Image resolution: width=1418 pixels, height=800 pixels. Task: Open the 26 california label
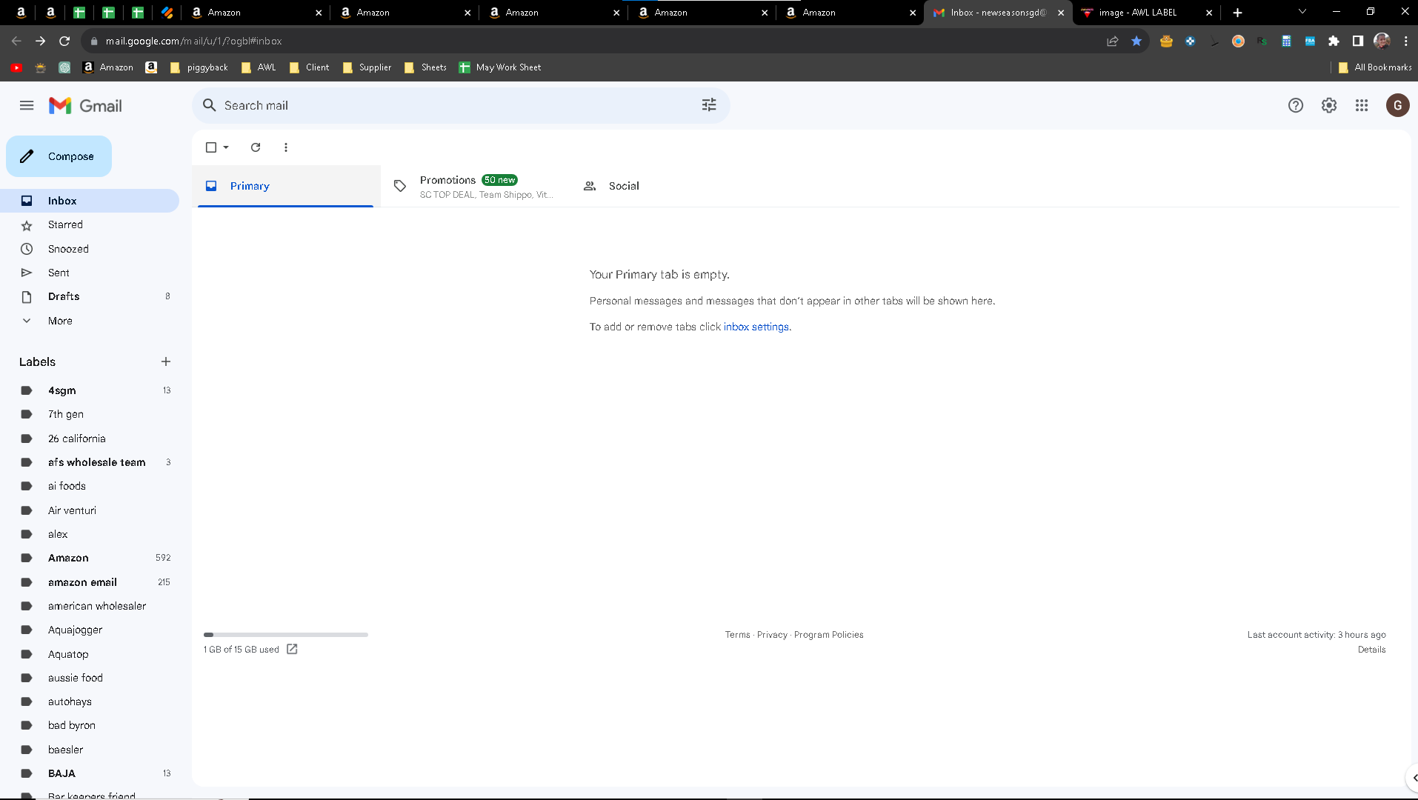click(90, 439)
